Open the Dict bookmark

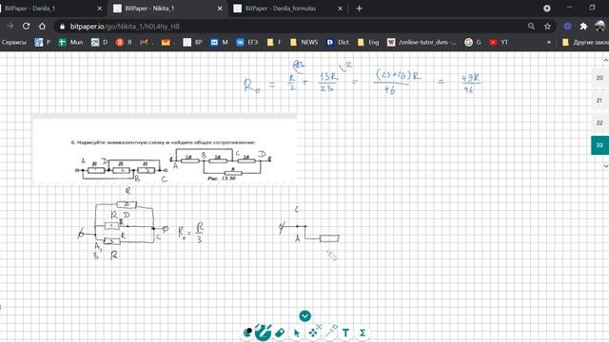[338, 42]
